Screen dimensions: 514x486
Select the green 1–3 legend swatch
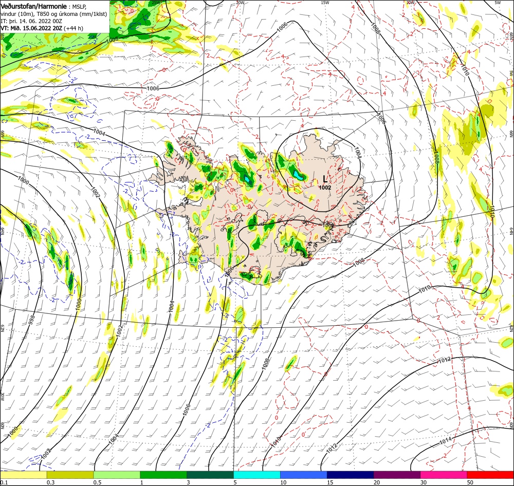(x=163, y=475)
